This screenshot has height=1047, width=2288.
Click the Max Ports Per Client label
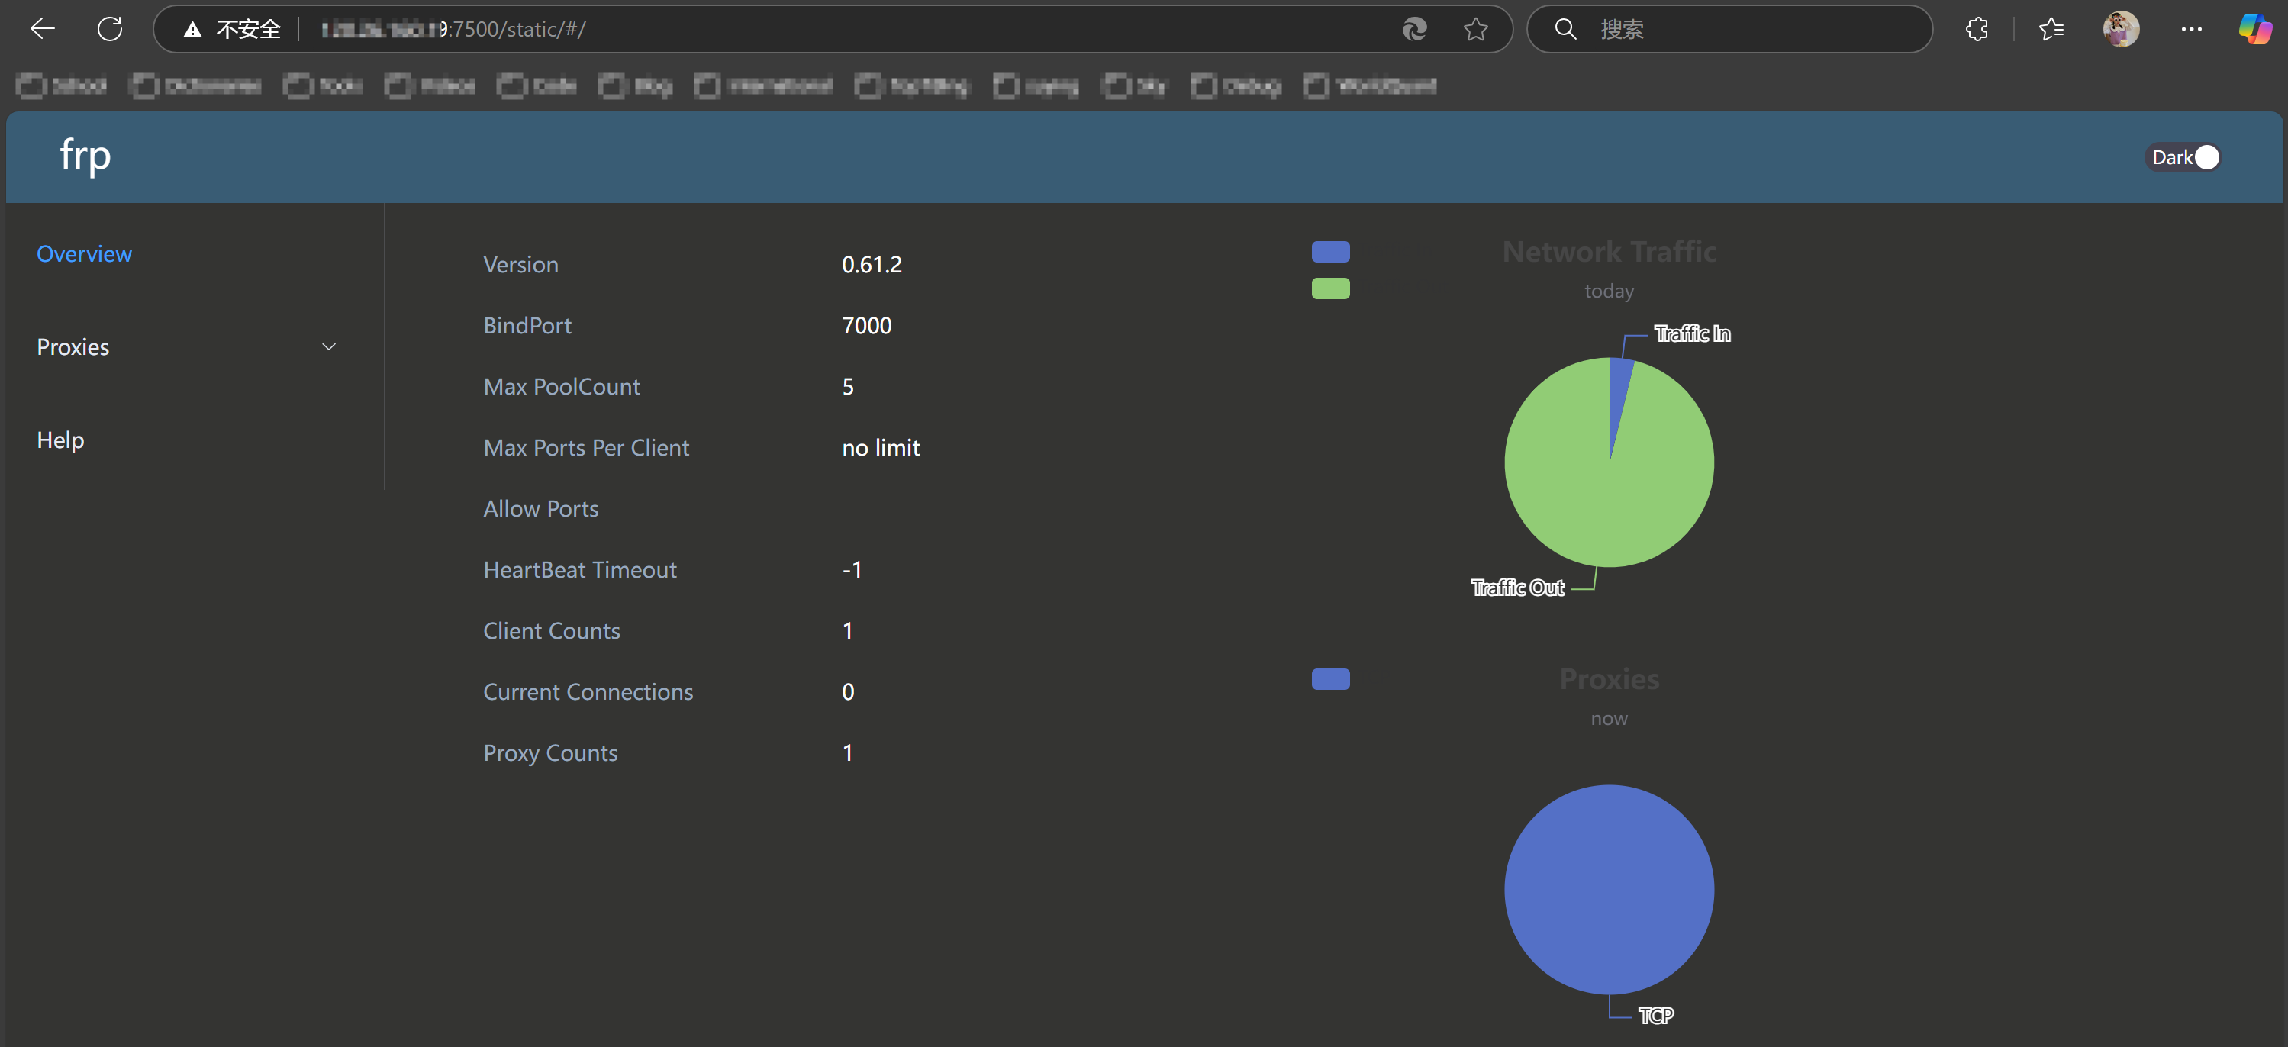(x=586, y=448)
